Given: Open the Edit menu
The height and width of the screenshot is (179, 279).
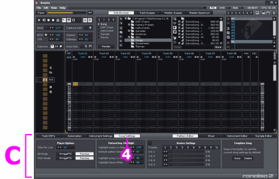Looking at the screenshot, I should point(46,8).
